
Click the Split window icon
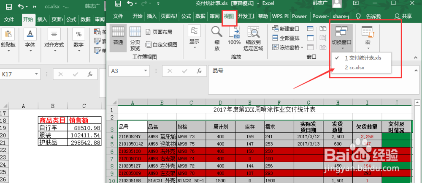310,29
